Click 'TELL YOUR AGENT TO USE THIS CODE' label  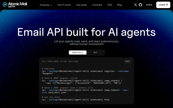click(60, 61)
